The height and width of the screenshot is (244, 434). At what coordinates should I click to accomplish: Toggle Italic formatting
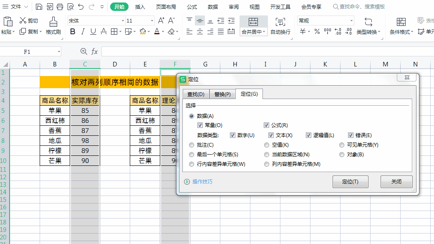coord(83,32)
